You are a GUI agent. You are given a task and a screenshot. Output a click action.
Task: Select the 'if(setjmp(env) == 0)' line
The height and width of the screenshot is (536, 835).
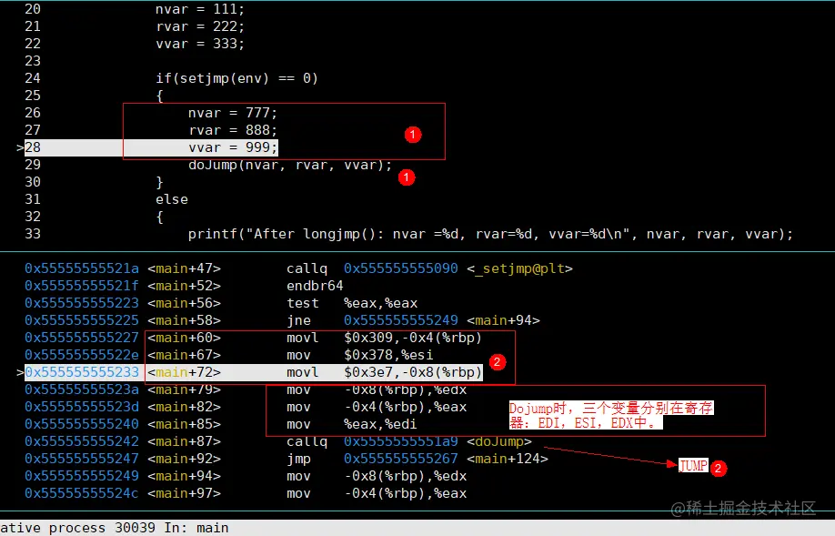[x=236, y=78]
